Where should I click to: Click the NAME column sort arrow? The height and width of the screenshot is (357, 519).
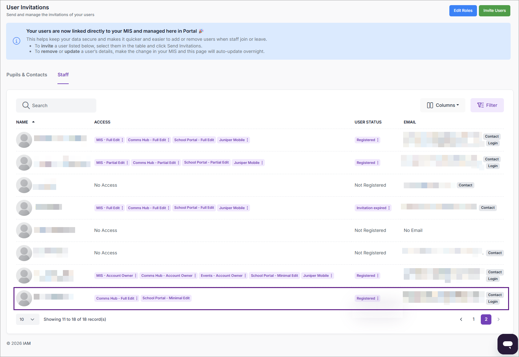(x=33, y=122)
